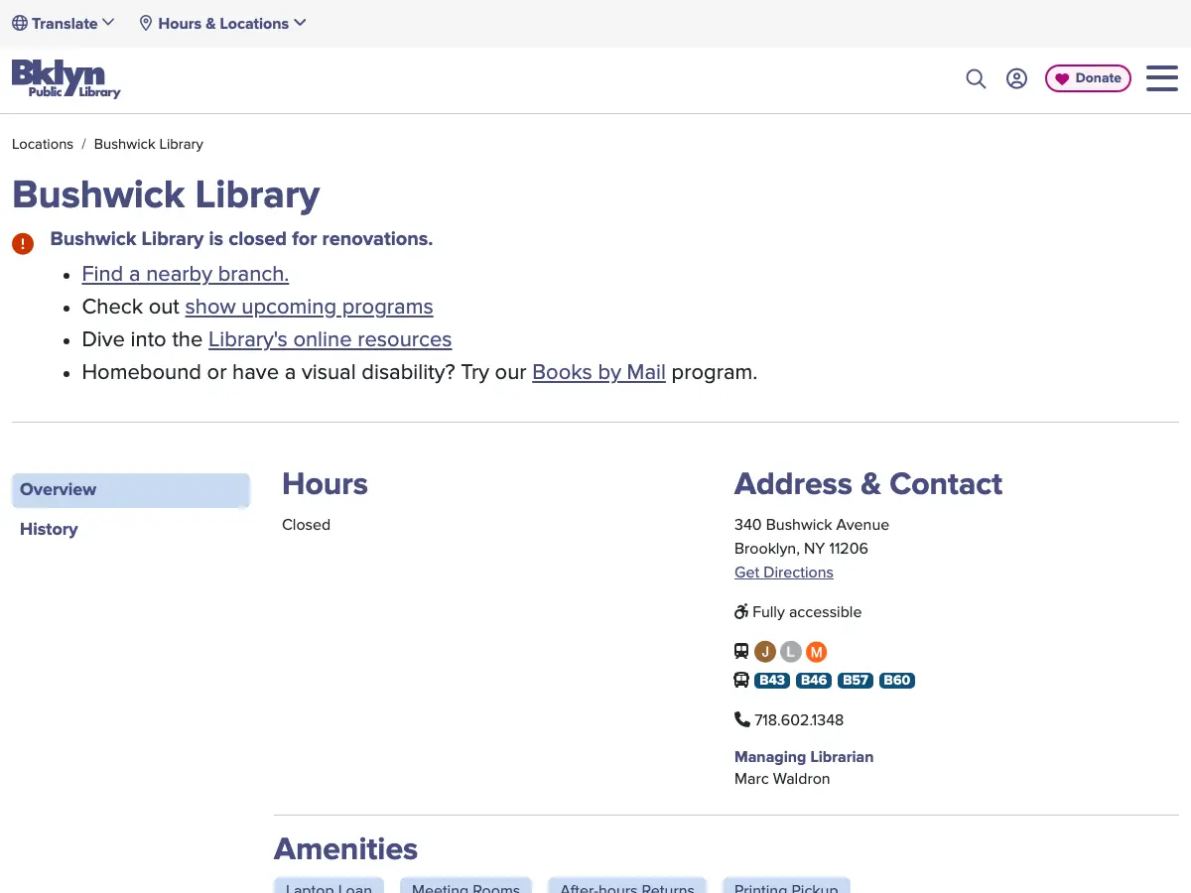Screen dimensions: 1191x893
Task: Click the After-hours Returns amenity tag
Action: pos(627,887)
